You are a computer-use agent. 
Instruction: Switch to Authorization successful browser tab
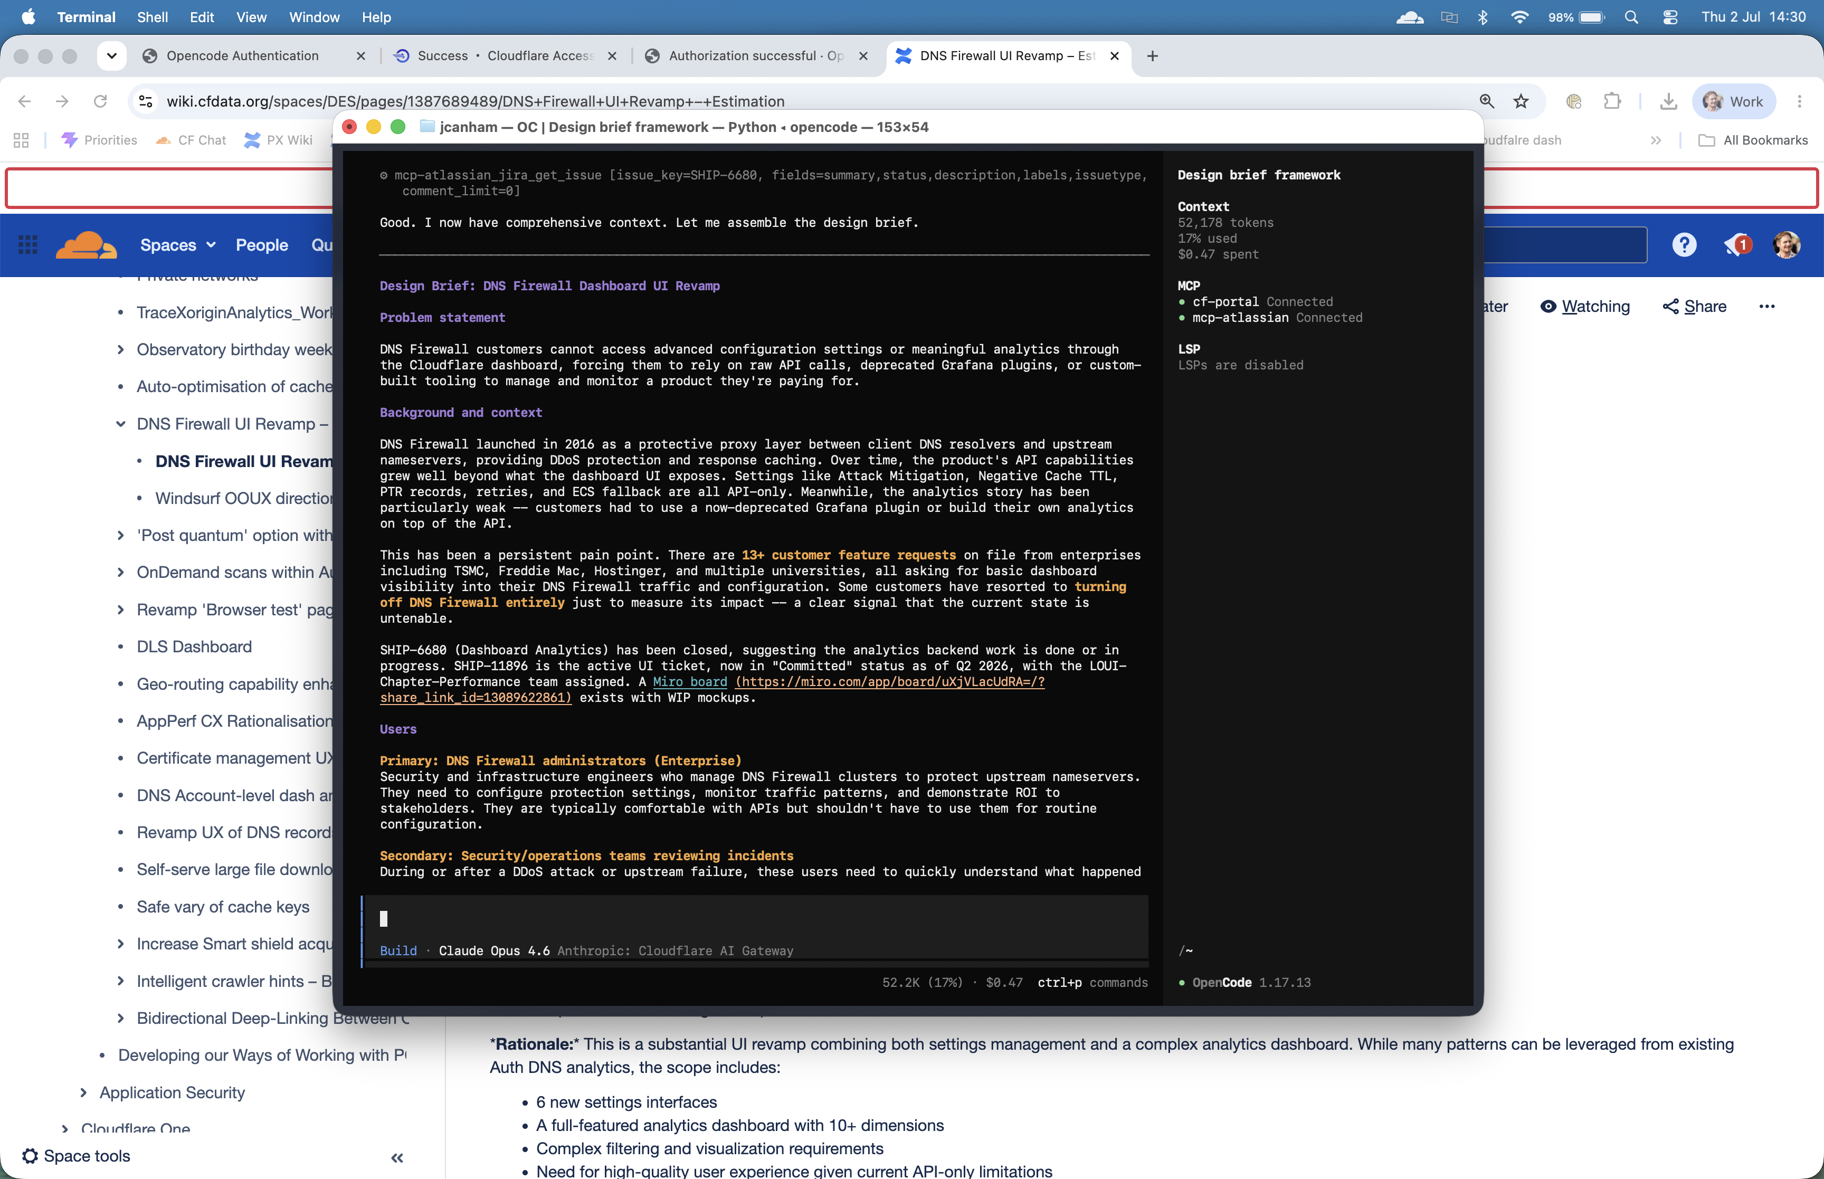[x=756, y=56]
